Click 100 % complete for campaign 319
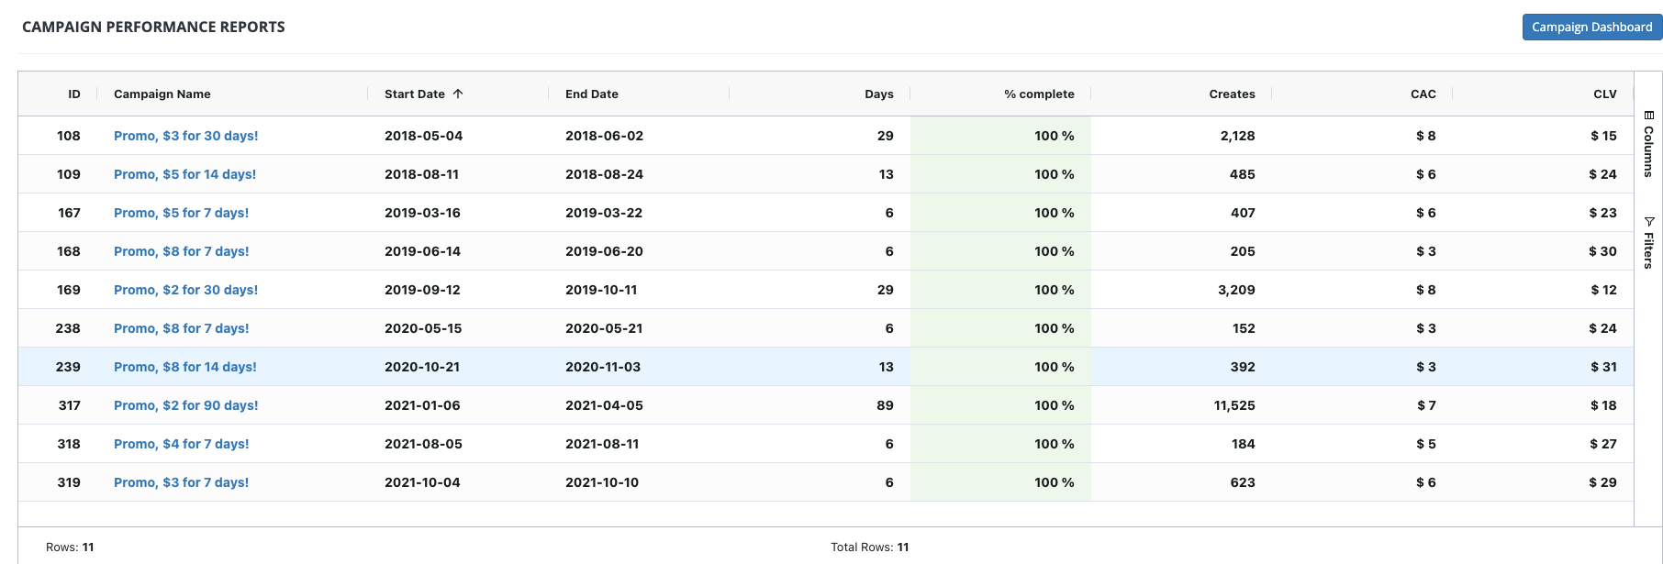Viewport: 1663px width, 564px height. pyautogui.click(x=1054, y=482)
